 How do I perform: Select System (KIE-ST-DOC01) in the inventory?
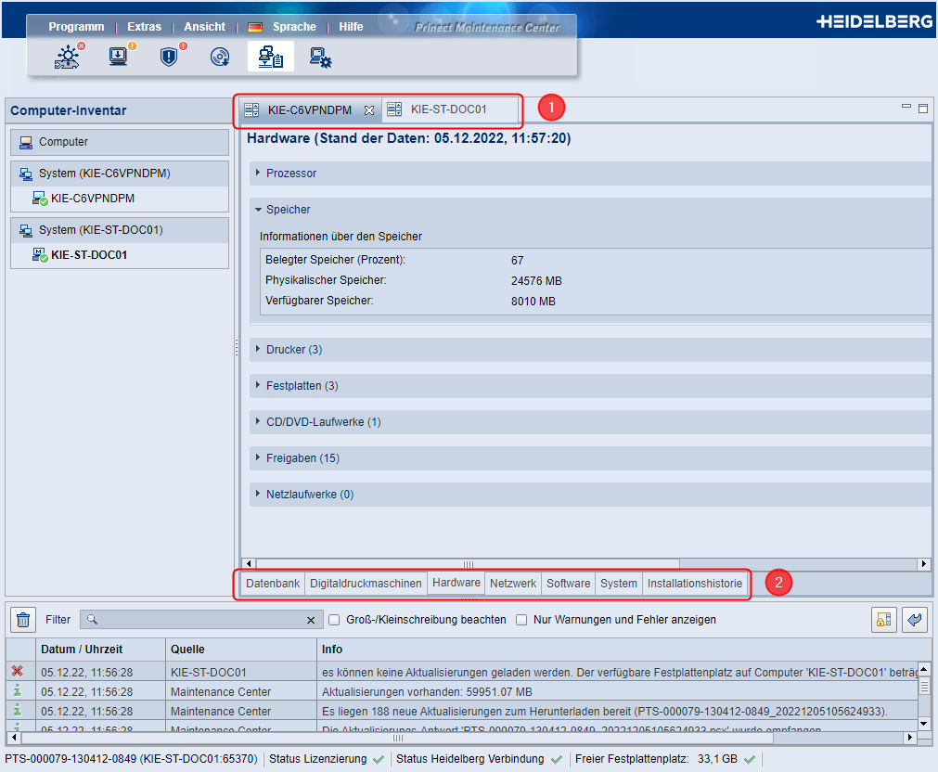point(120,230)
